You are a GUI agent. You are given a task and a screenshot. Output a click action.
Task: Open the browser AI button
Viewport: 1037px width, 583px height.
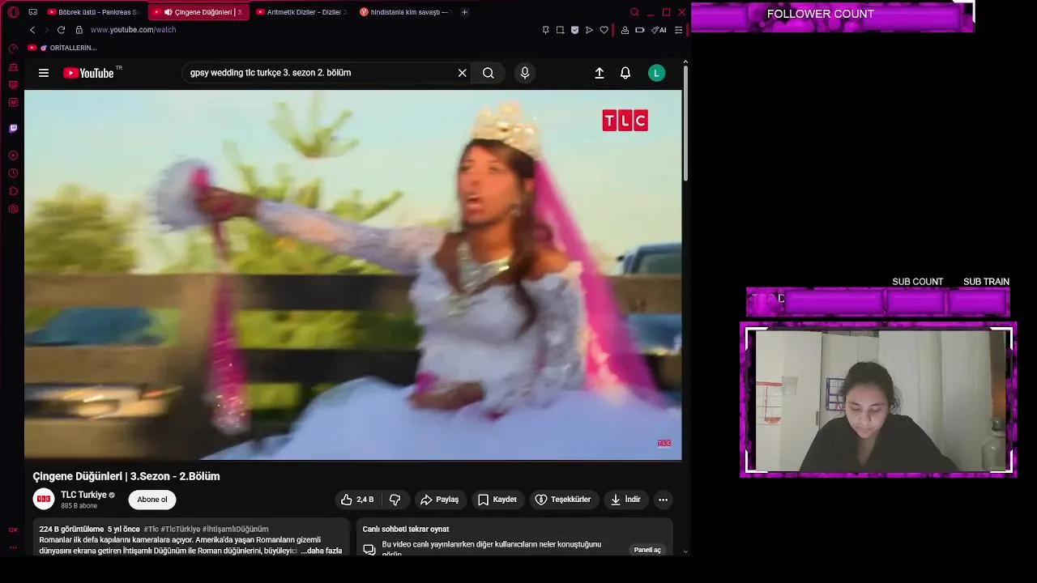(659, 30)
